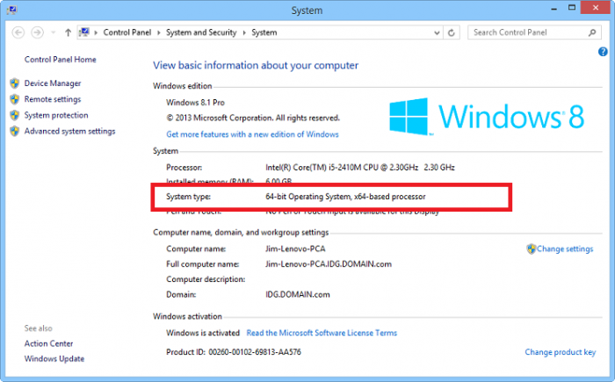This screenshot has width=615, height=382.
Task: Select the System breadcrumb item
Action: (x=264, y=32)
